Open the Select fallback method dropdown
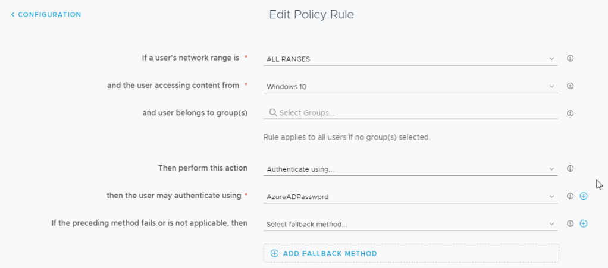 click(x=410, y=224)
